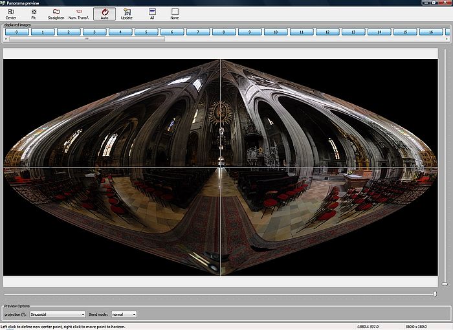The image size is (453, 330).
Task: Toggle image 9 button
Action: coord(250,32)
